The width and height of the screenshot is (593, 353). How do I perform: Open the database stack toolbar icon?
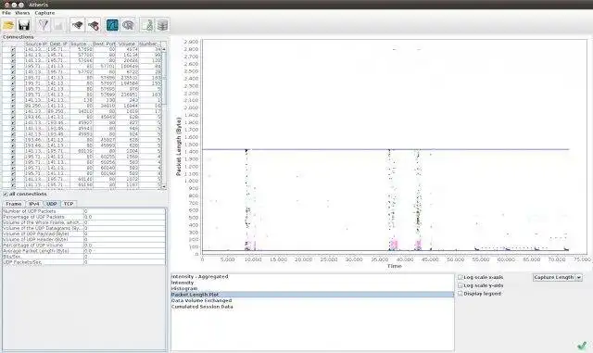coord(162,25)
